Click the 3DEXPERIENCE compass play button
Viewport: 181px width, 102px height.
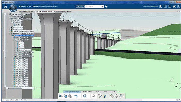pos(13,8)
